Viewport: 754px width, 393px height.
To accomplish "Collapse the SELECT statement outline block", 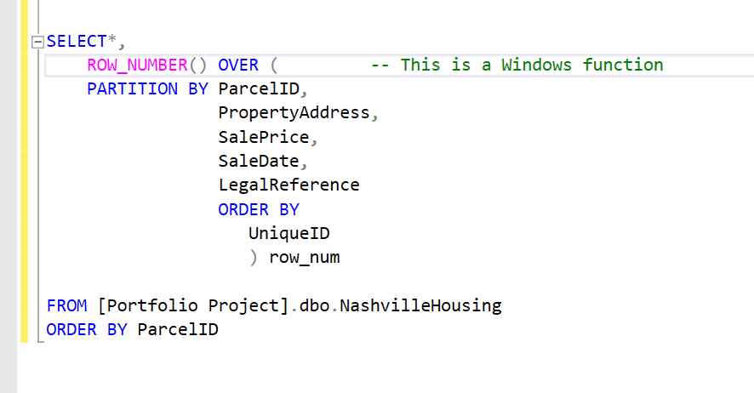I will click(x=37, y=43).
